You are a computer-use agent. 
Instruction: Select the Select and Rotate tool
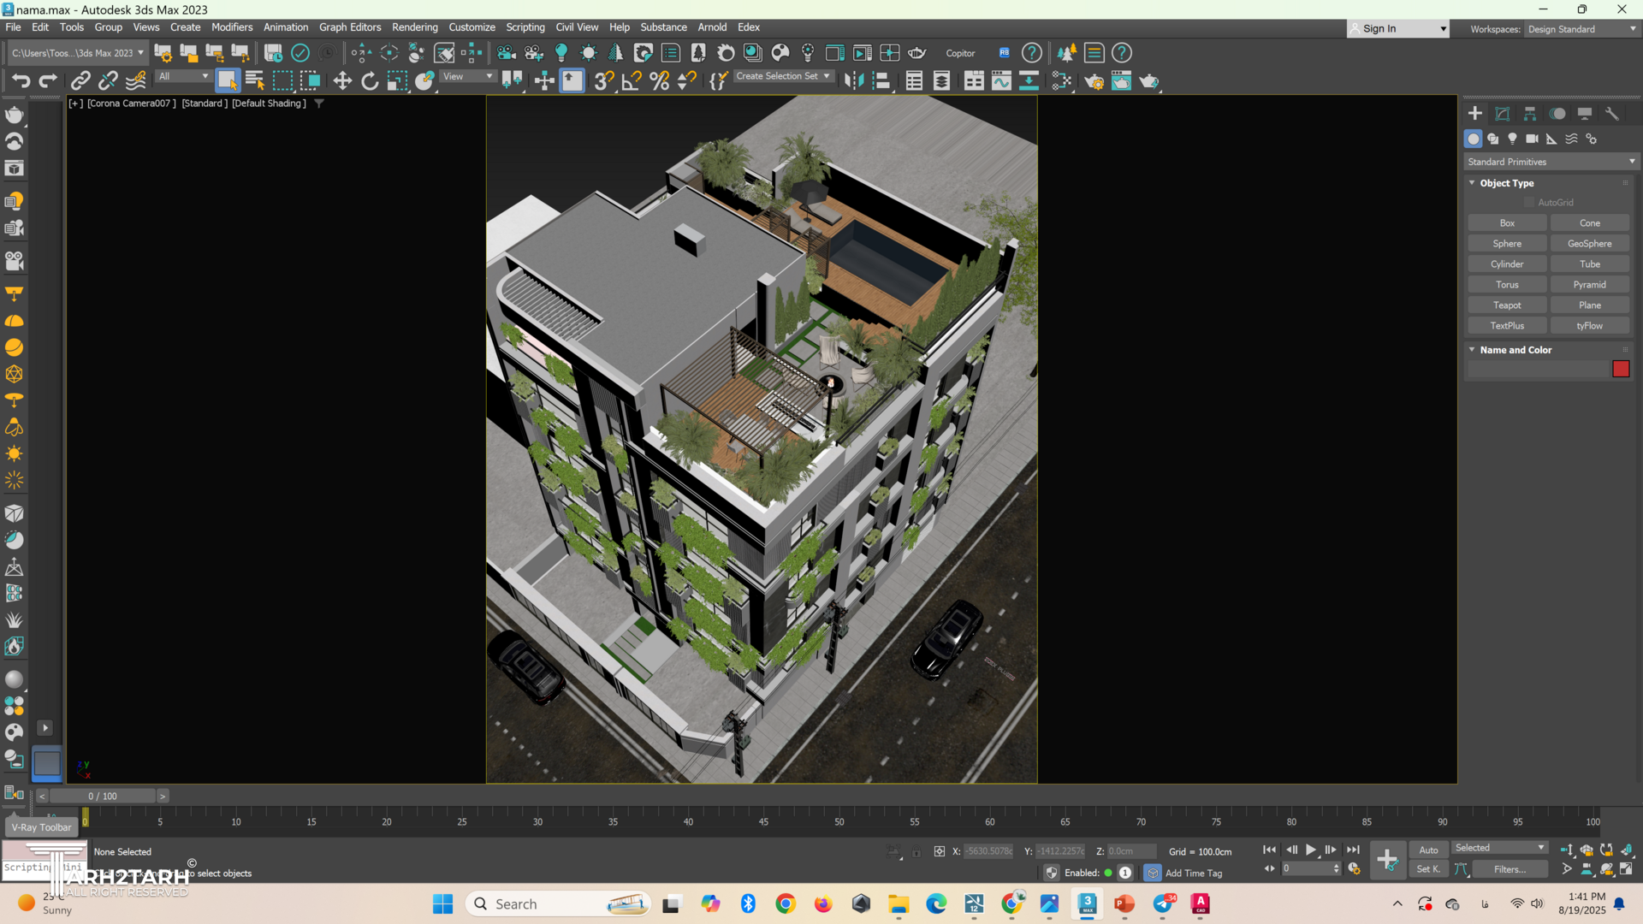coord(370,81)
